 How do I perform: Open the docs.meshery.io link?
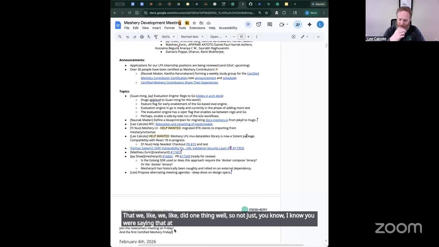[217, 120]
